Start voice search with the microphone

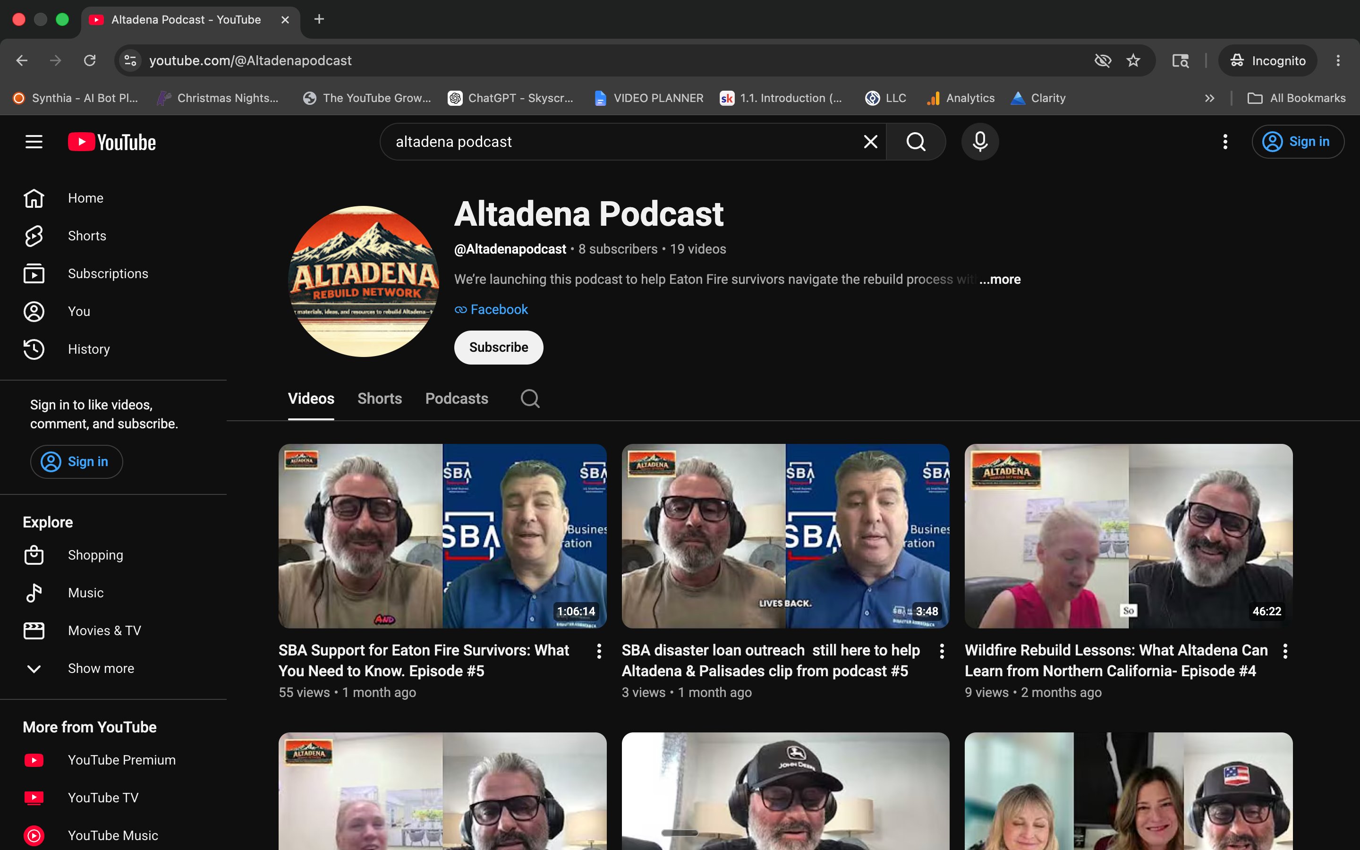tap(979, 142)
